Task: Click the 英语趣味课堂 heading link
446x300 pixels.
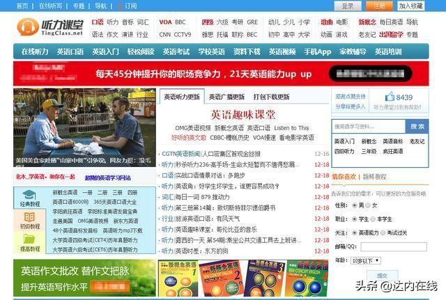Action: pos(243,114)
